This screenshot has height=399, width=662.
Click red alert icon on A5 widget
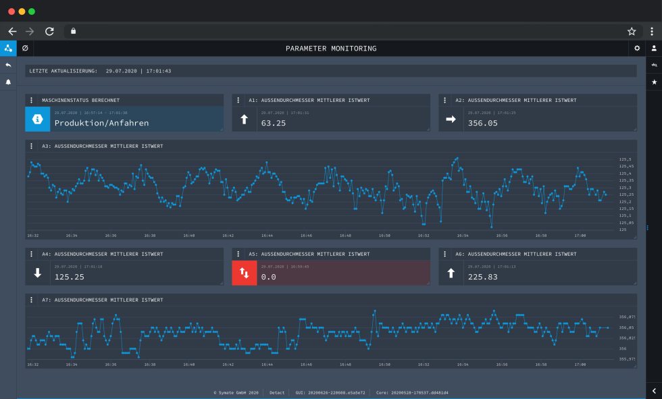244,273
